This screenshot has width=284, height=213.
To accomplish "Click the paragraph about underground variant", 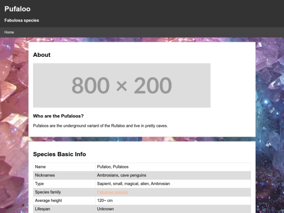I will 100,126.
